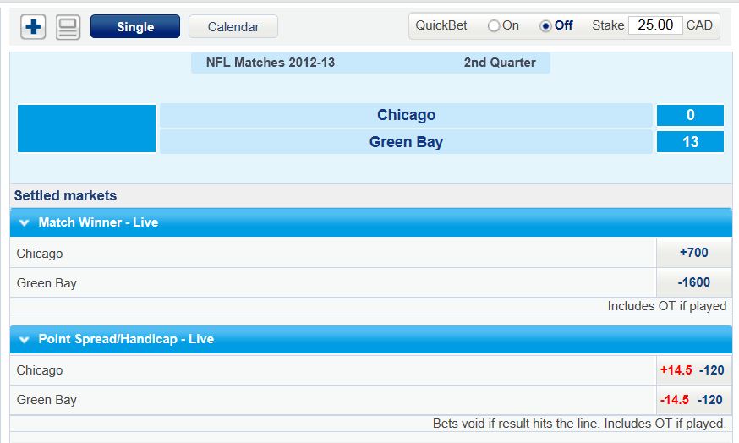Click Chicago's score of 0
Viewport: 739px width, 443px height.
[691, 115]
